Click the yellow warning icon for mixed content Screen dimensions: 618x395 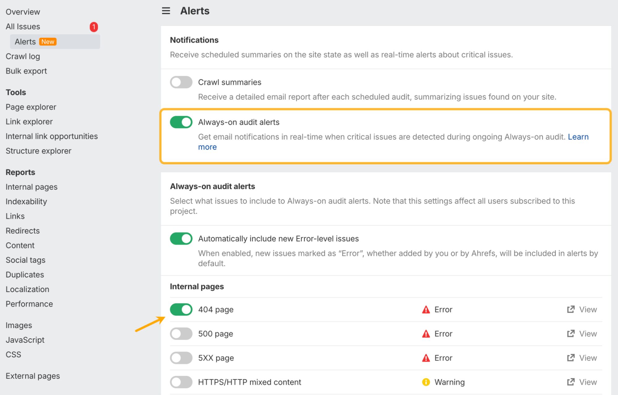[426, 382]
